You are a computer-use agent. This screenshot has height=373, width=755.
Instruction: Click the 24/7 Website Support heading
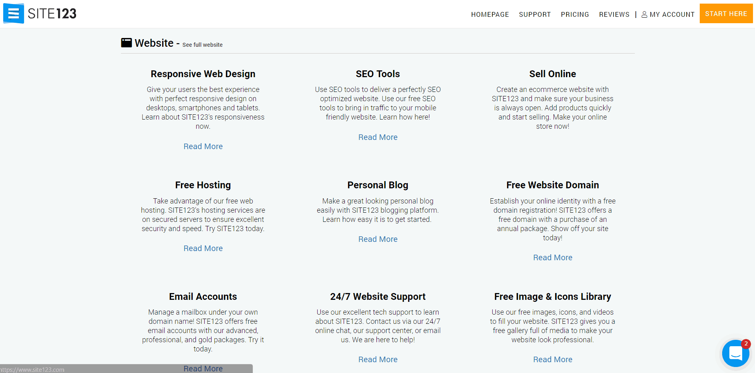378,297
